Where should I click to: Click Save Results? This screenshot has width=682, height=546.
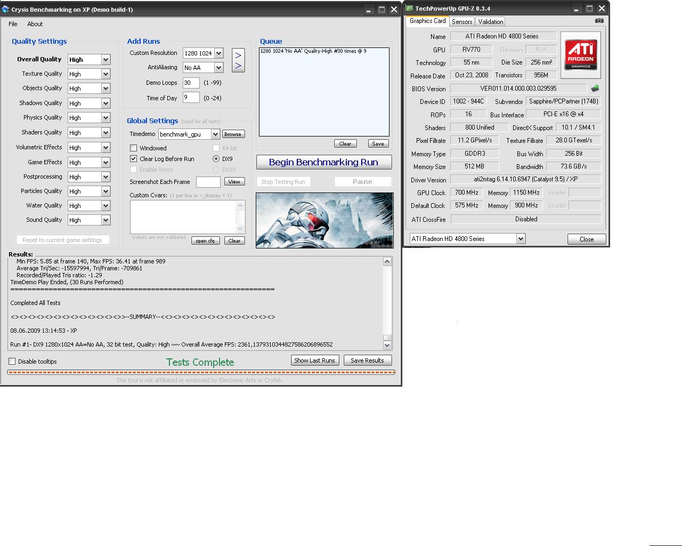[368, 360]
